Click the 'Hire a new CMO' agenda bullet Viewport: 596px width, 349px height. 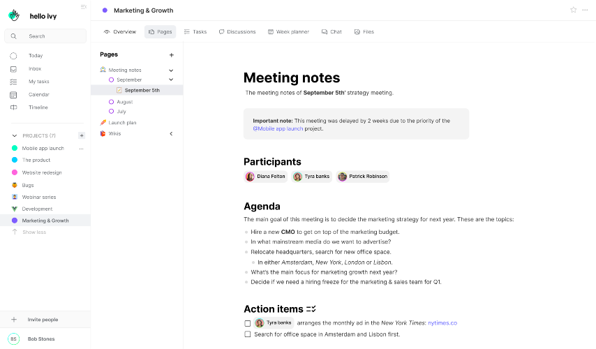(325, 232)
